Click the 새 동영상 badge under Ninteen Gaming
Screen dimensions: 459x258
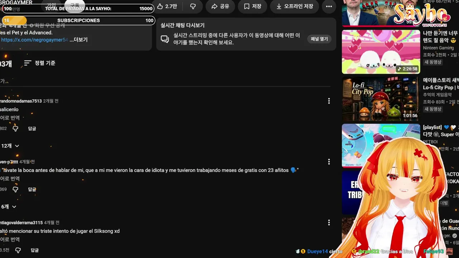tap(433, 62)
